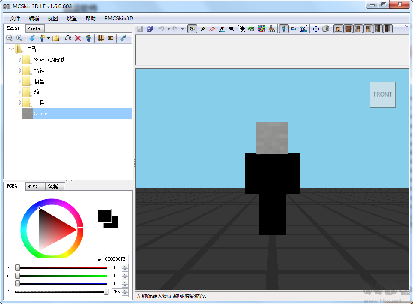413x304 pixels.
Task: Select the paint bucket Fill tool
Action: [x=251, y=29]
